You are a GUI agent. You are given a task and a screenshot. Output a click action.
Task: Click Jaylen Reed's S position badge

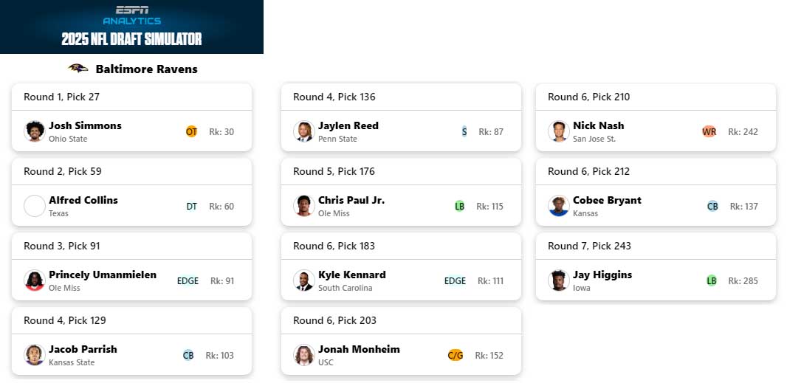pos(464,131)
